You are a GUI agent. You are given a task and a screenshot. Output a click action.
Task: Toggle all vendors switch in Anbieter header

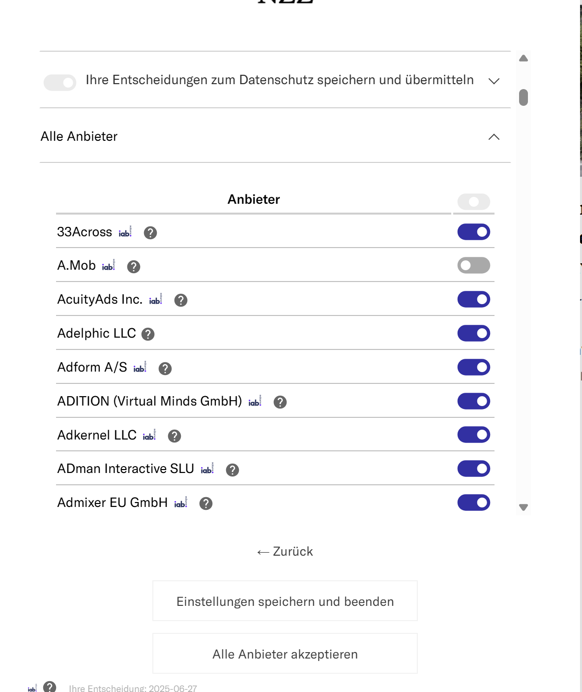(474, 202)
